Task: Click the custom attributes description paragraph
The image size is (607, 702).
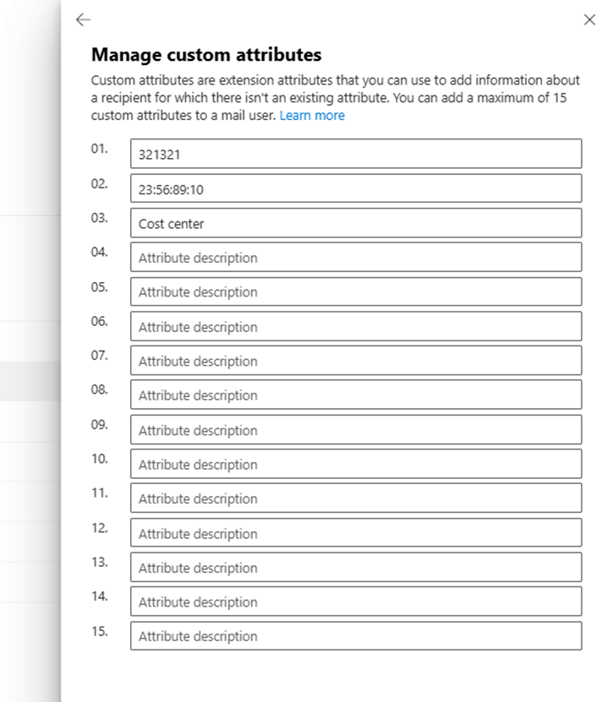Action: pos(335,89)
